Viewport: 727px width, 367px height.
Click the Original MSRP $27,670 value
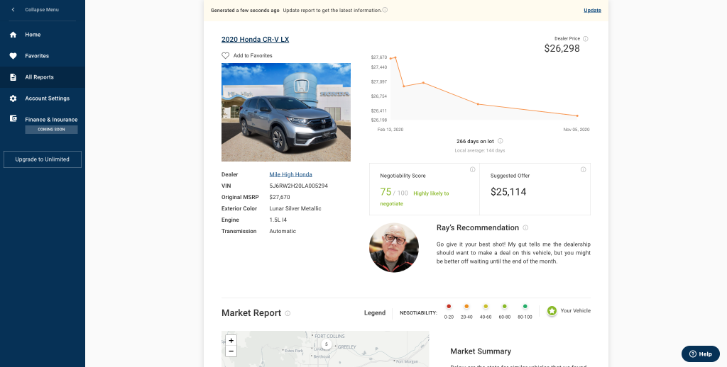(280, 197)
